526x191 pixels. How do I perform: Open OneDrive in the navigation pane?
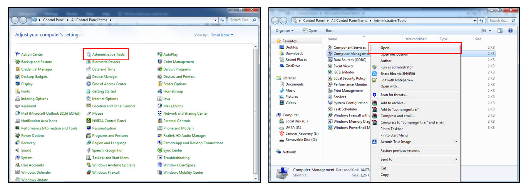click(x=290, y=66)
